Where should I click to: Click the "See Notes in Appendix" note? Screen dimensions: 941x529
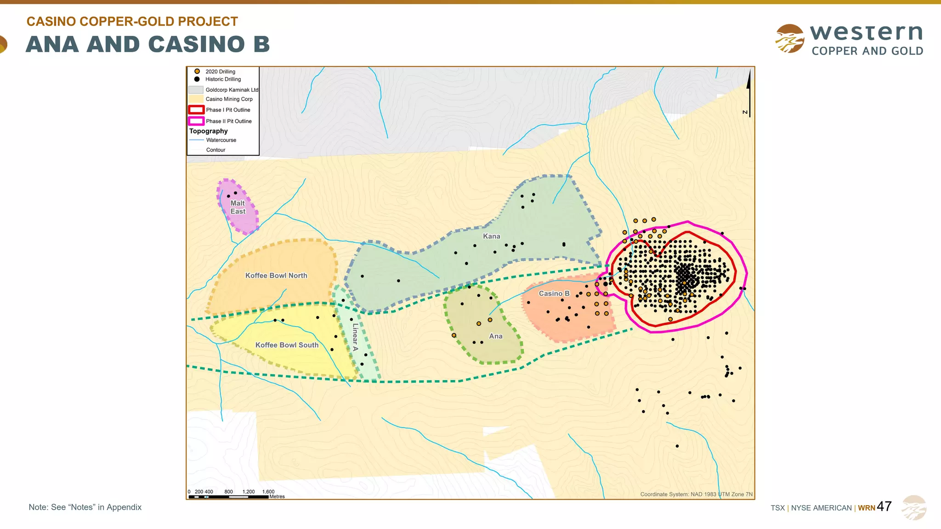click(85, 507)
